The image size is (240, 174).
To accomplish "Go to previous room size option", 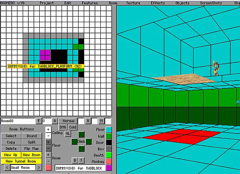I will (7, 167).
